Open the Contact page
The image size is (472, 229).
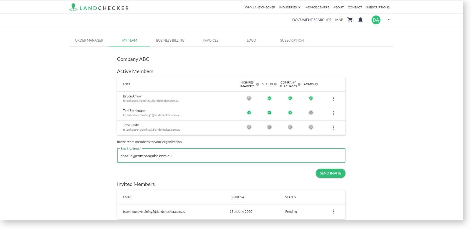[355, 7]
